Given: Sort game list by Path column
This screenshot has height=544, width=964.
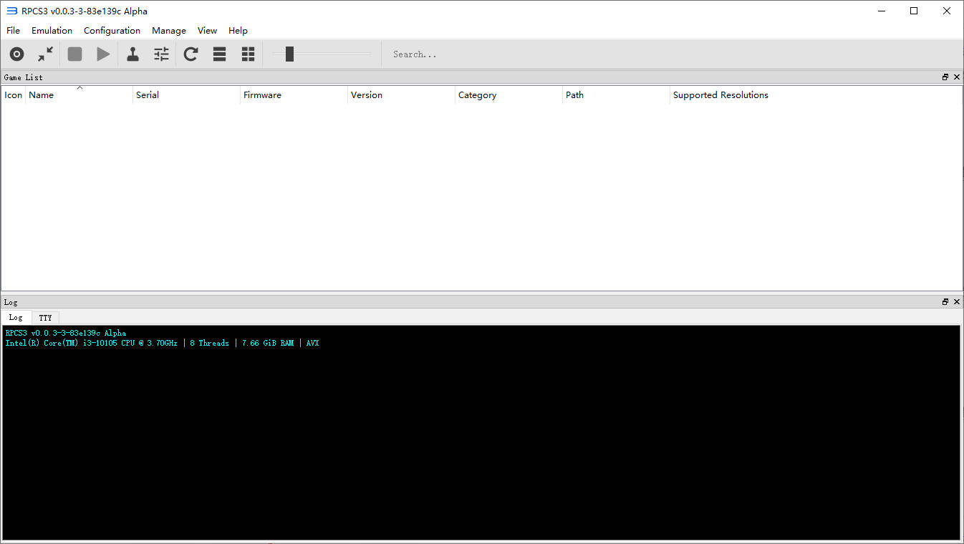Looking at the screenshot, I should point(616,94).
